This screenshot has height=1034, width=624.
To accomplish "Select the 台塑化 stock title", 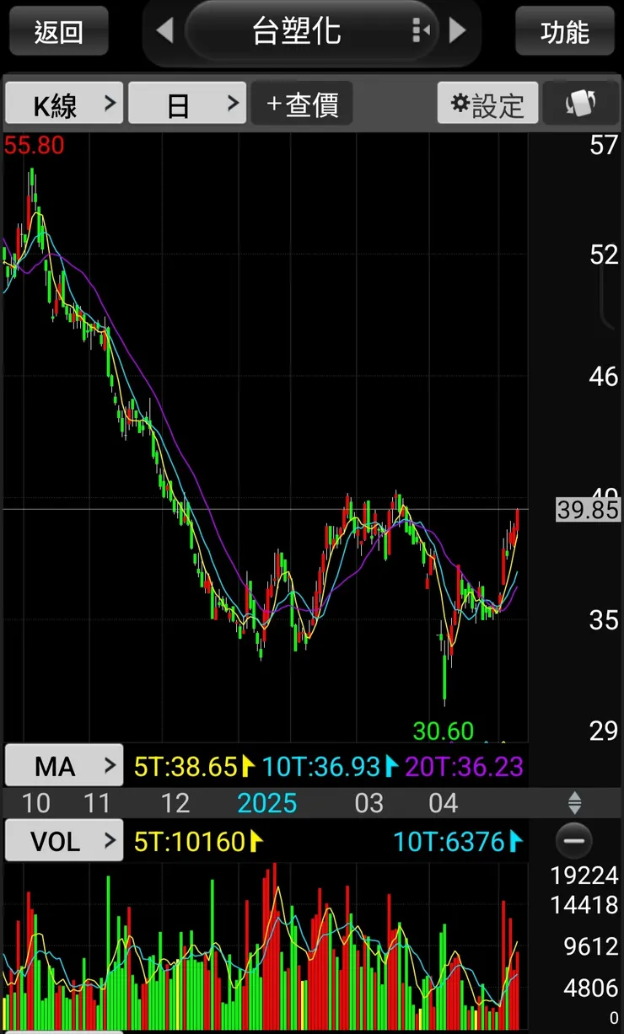I will (297, 32).
